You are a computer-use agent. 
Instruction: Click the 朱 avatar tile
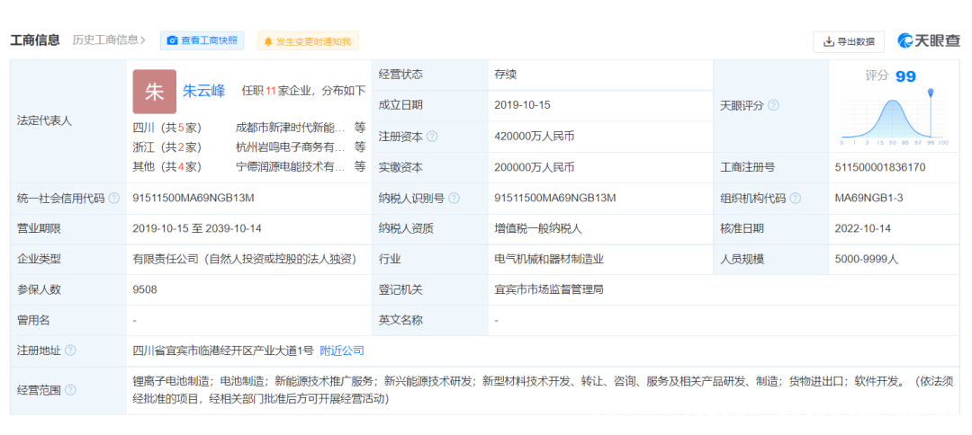155,92
